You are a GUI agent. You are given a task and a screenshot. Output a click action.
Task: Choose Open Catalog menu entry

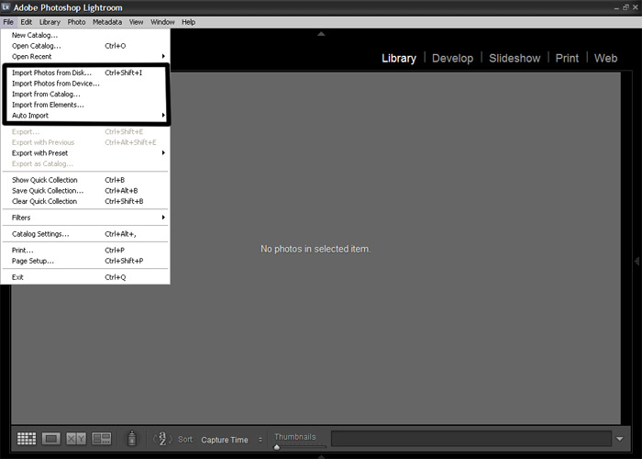point(85,46)
